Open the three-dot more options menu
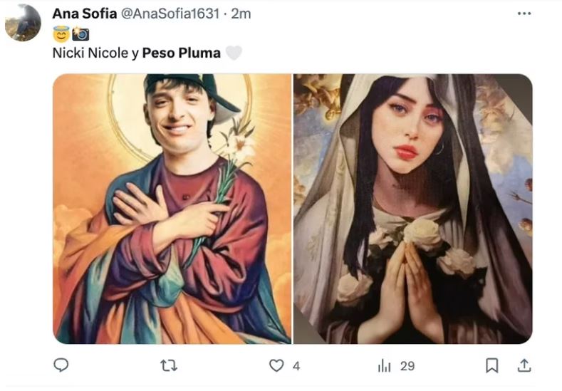Viewport: 562px width, 391px height. 524,14
